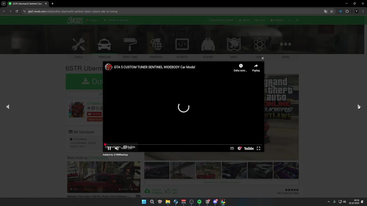This screenshot has height=206, width=367.
Task: Toggle subtitles in the video player
Action: (232, 148)
